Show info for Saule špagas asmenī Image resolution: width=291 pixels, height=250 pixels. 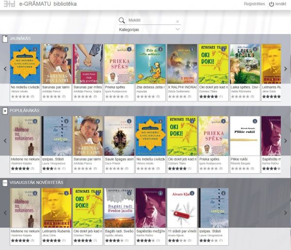[129, 121]
